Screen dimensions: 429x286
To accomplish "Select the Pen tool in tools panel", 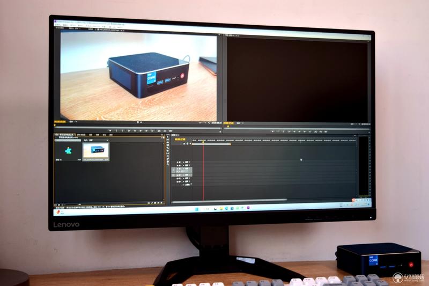I will click(x=168, y=157).
